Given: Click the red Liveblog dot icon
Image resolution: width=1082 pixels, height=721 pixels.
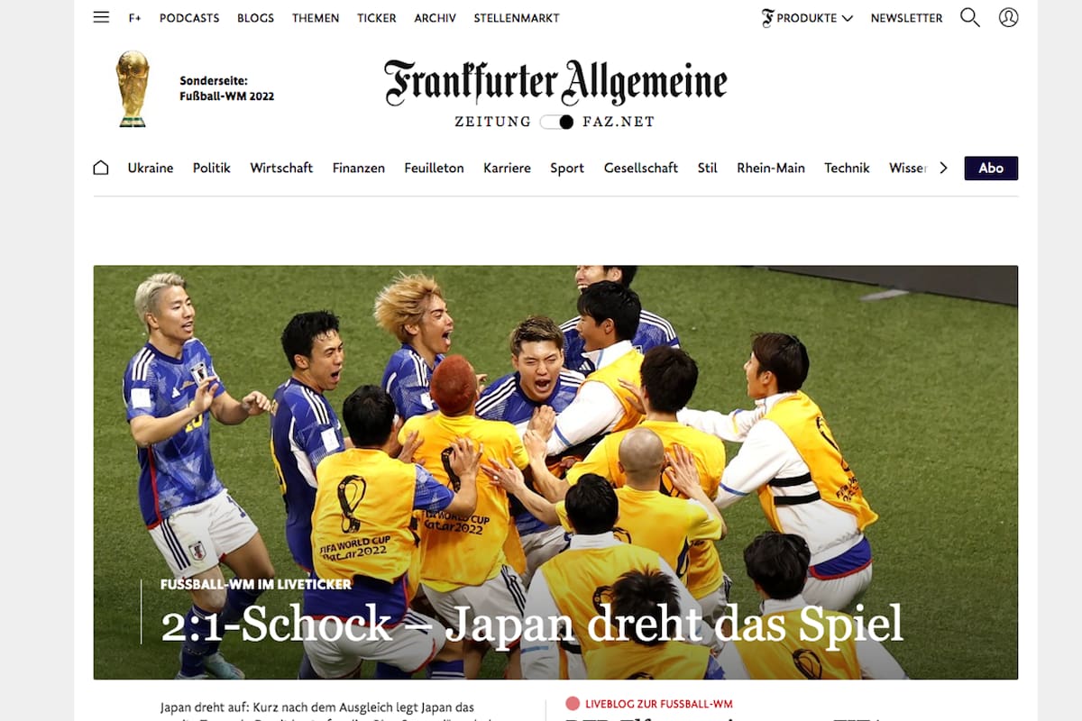Looking at the screenshot, I should (572, 704).
